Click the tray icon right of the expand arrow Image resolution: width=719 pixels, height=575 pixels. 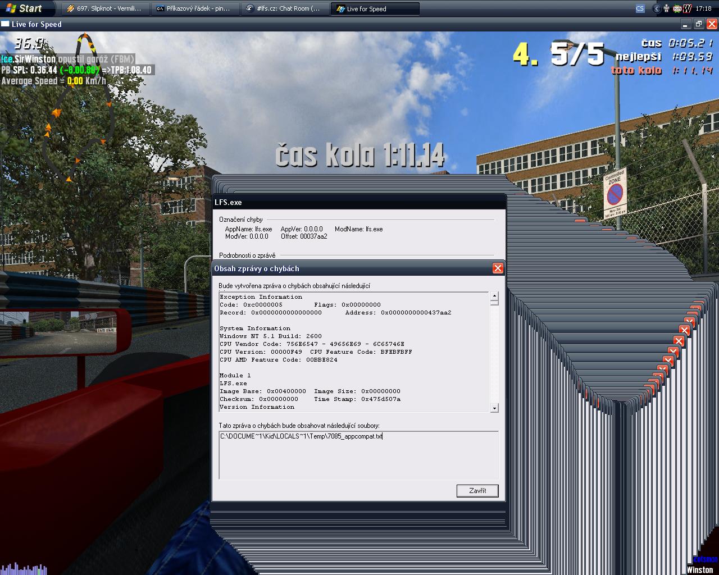pyautogui.click(x=667, y=8)
